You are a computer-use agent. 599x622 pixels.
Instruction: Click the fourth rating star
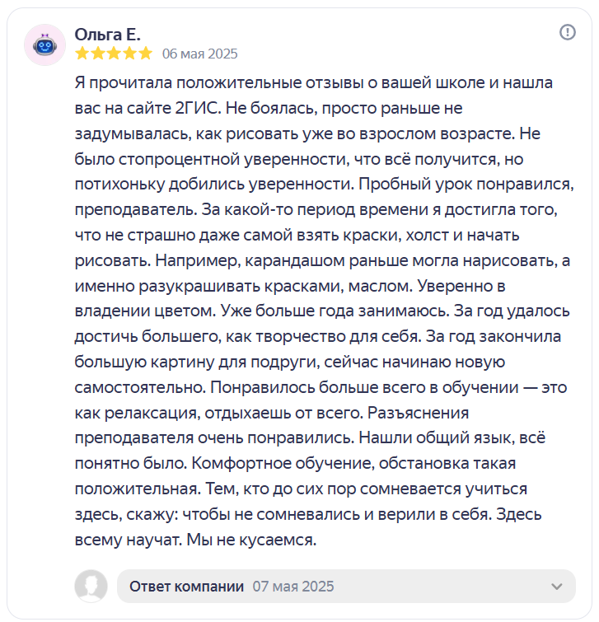tap(129, 54)
